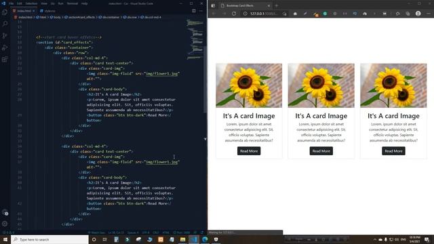Open the Run and Debug view

click(5, 47)
